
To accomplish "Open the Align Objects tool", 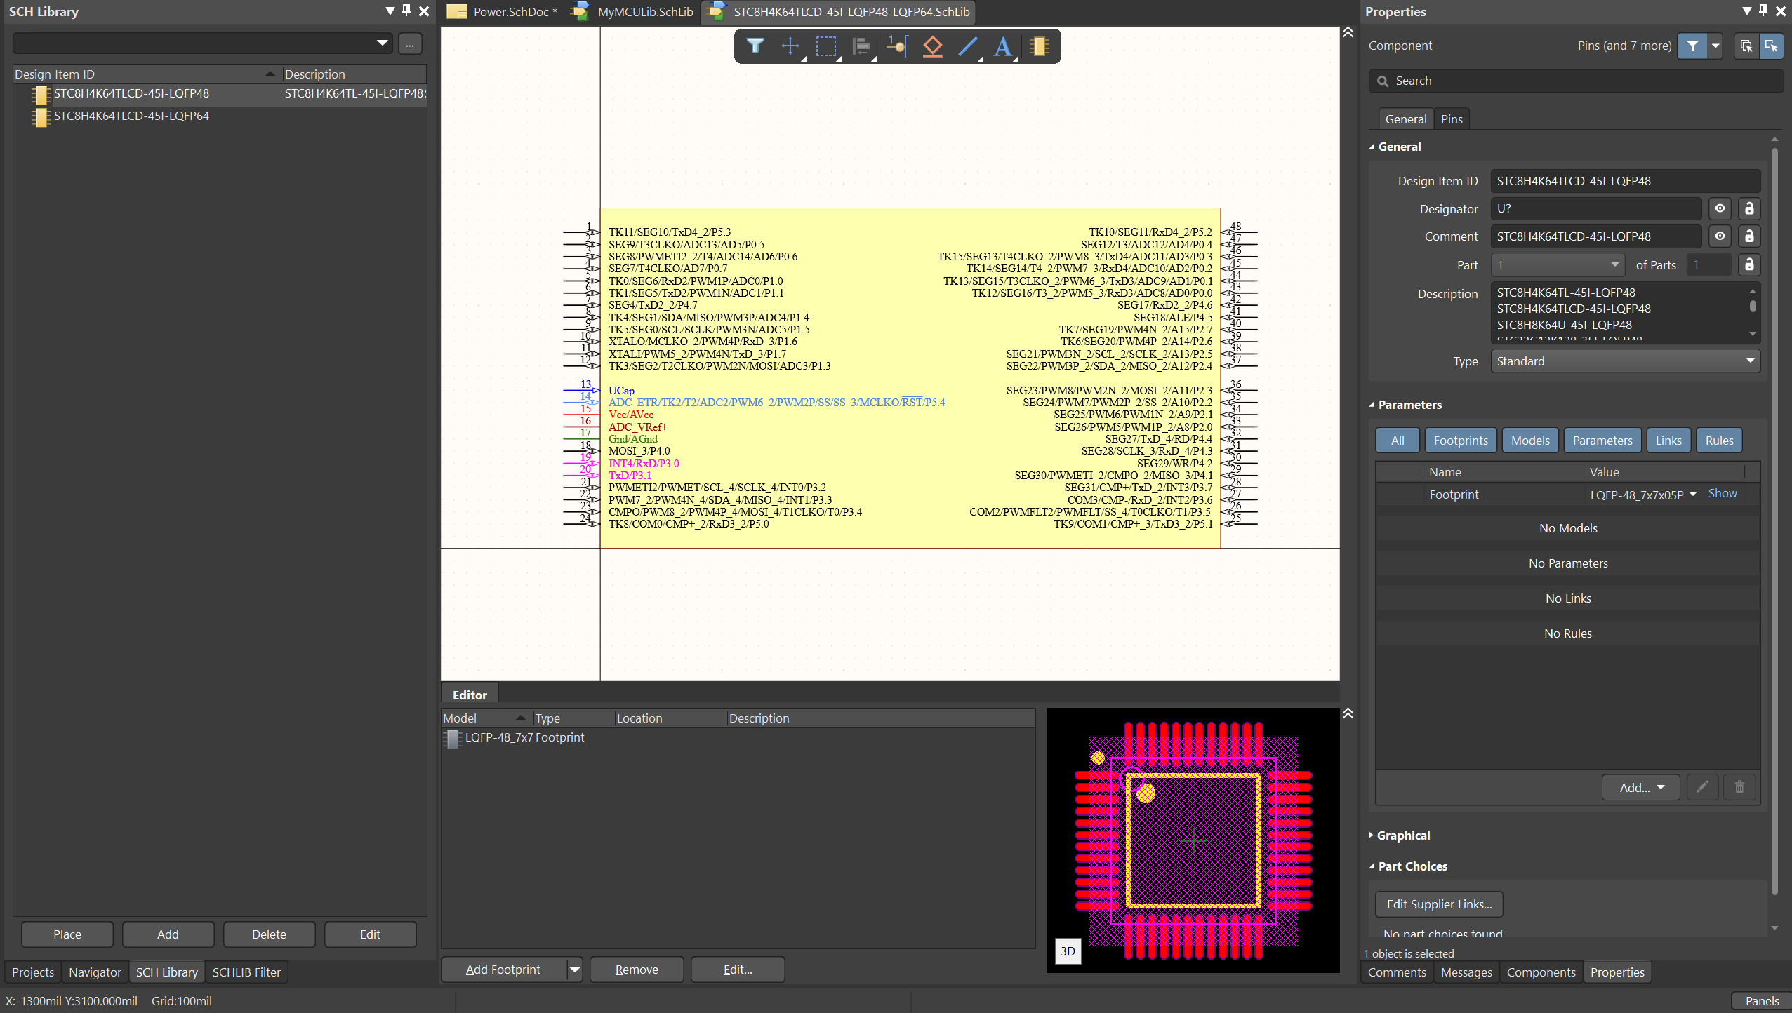I will click(x=861, y=46).
